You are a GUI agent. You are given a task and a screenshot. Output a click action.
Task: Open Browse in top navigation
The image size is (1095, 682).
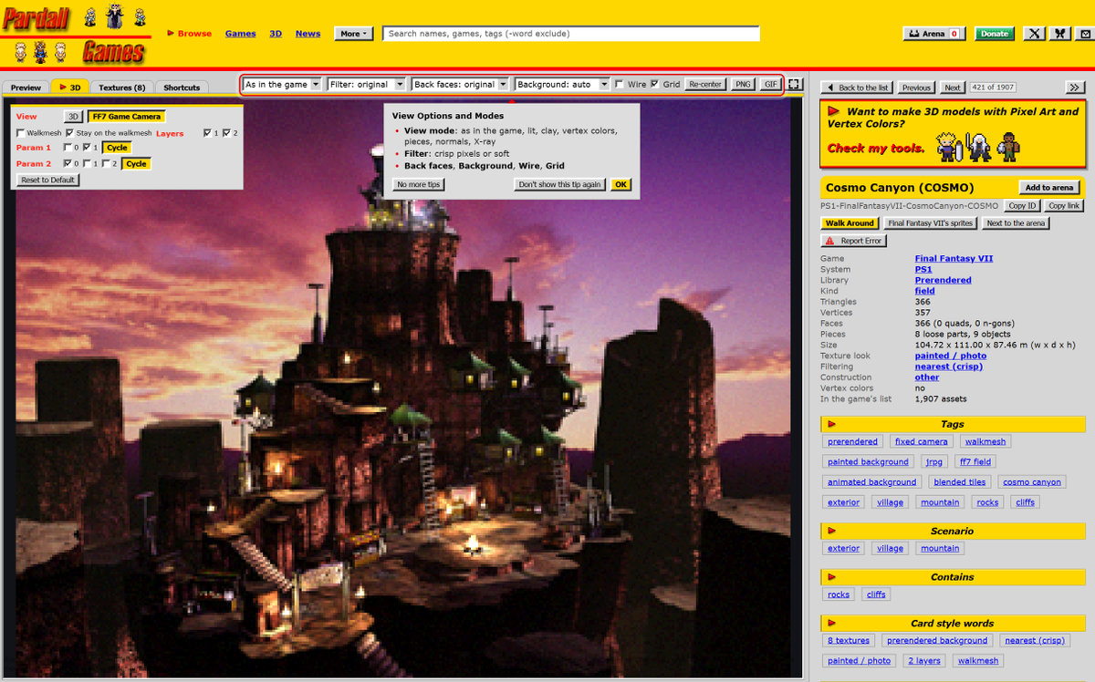(189, 34)
